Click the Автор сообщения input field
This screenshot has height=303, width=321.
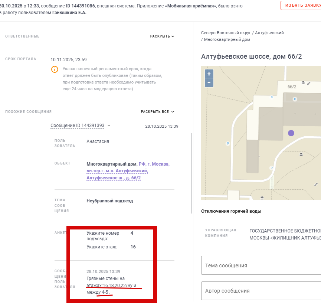click(261, 291)
